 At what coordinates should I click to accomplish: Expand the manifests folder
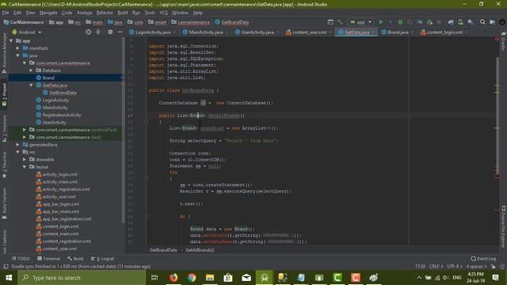tap(17, 48)
